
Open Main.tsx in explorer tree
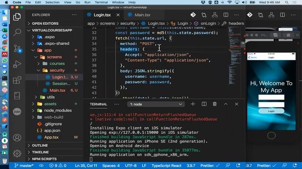tap(58, 90)
